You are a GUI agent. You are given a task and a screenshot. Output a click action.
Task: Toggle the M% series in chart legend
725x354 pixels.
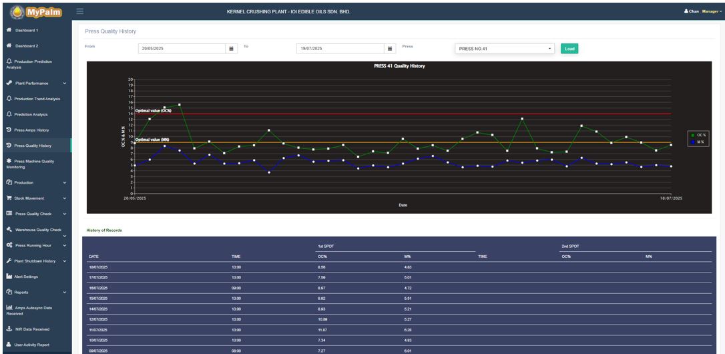(698, 141)
